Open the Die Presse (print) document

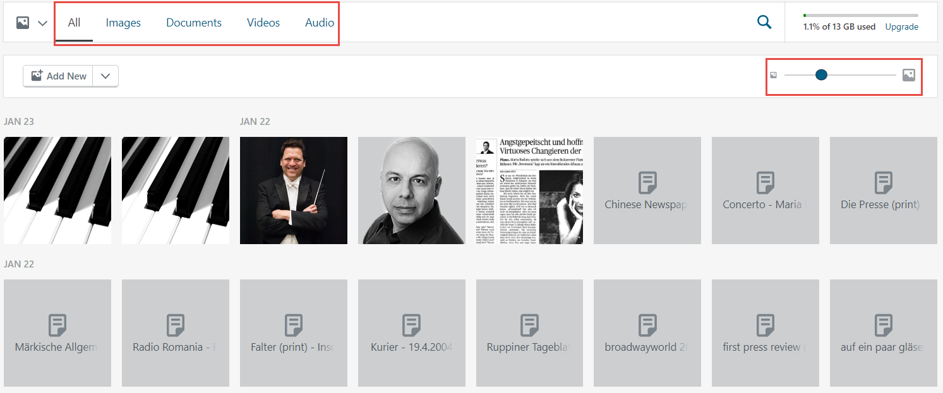(x=883, y=191)
